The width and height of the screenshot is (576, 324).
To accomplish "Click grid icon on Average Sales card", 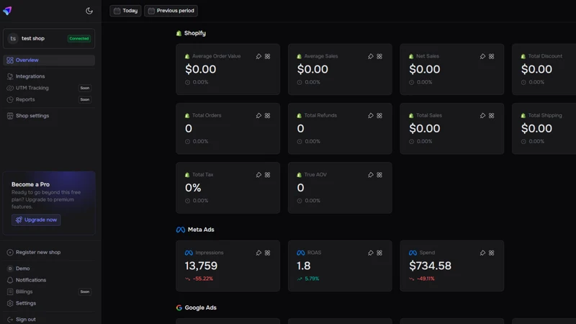I will (x=379, y=56).
